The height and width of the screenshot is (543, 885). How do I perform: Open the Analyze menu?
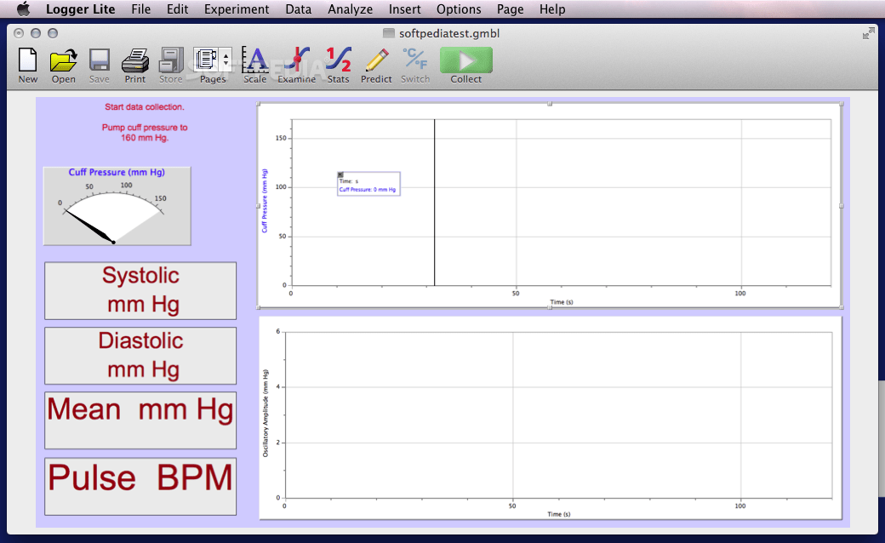(x=350, y=9)
